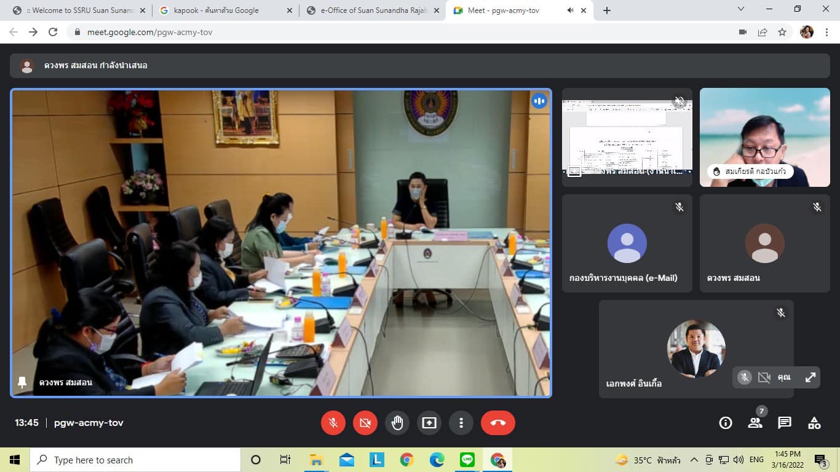Image resolution: width=840 pixels, height=472 pixels.
Task: Leave the call with the red hang-up button
Action: tap(497, 423)
